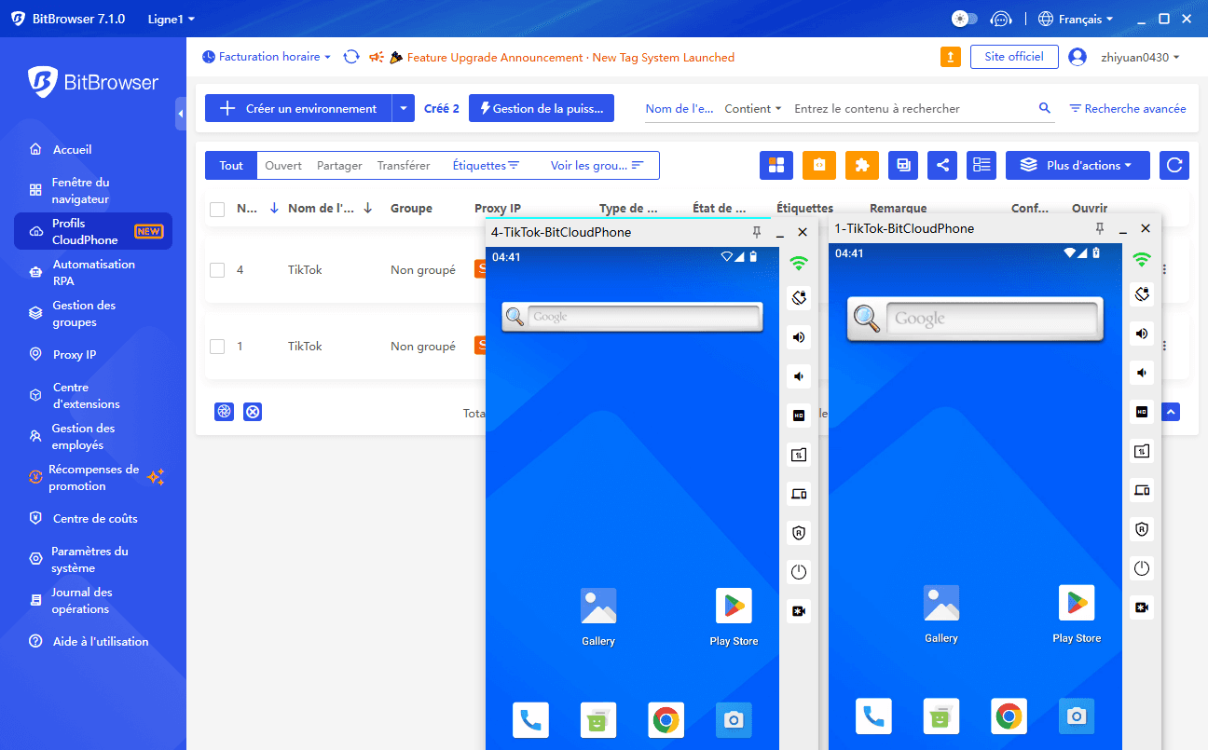This screenshot has width=1208, height=750.
Task: Open Gallery app in 1-TikTok phone window
Action: 941,613
